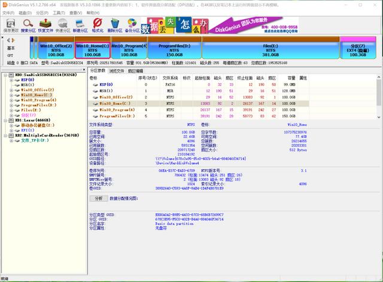Select the 新建分区 new partition icon
Viewport: 383px width, 282px height.
[80, 25]
